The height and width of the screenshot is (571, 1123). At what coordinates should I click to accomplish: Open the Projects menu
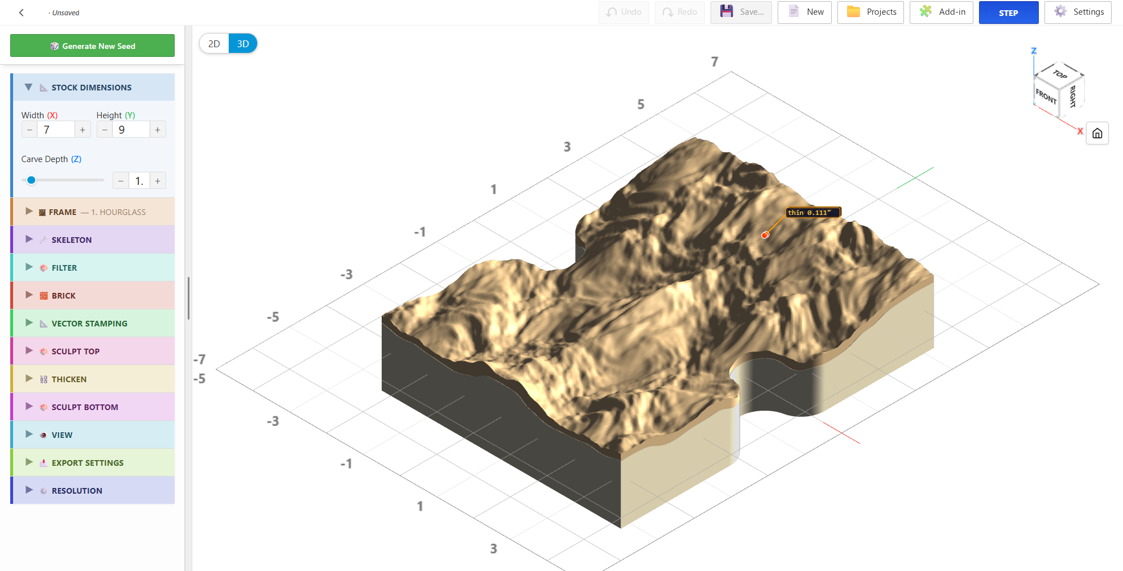[870, 12]
